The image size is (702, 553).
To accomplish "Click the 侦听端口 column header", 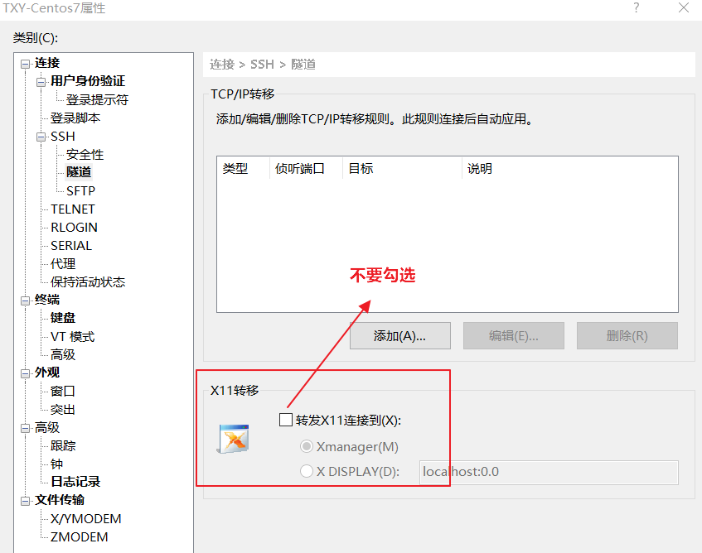I will click(x=306, y=169).
